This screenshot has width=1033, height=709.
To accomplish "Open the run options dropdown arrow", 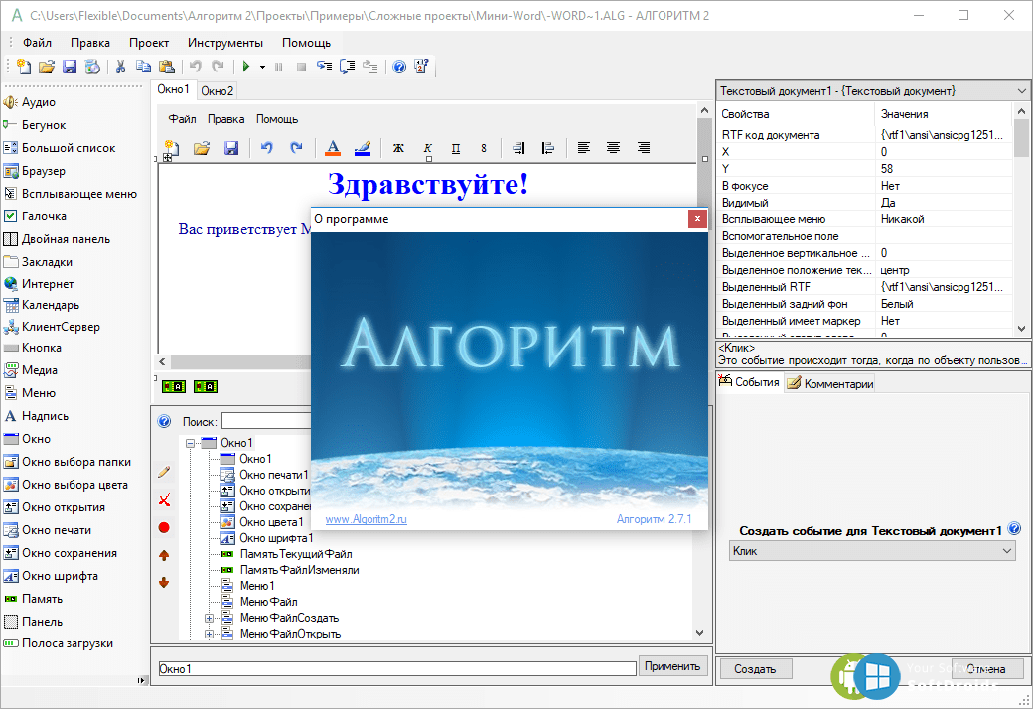I will click(262, 67).
